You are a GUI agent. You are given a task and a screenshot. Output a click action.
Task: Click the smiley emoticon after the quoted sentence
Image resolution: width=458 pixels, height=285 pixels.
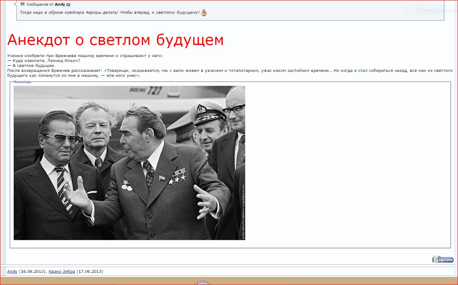(204, 13)
